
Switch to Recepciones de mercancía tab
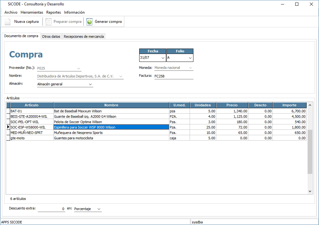pyautogui.click(x=84, y=36)
